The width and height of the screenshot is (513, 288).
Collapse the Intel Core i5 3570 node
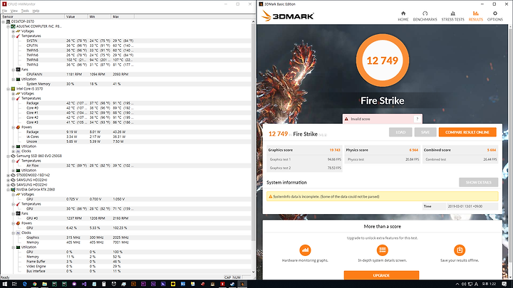(8, 89)
